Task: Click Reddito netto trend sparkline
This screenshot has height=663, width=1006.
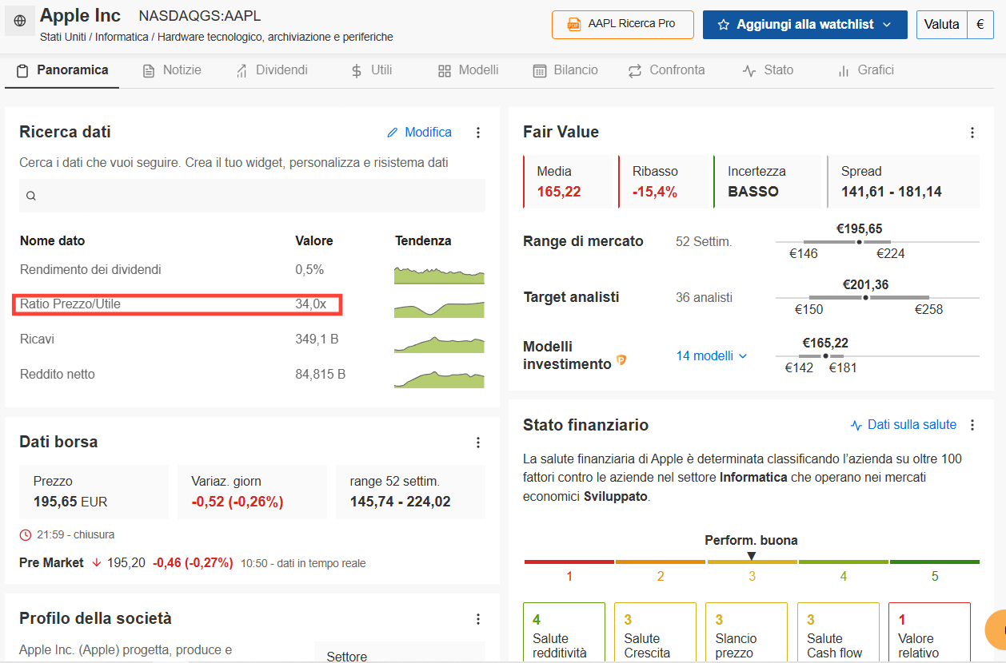Action: [x=439, y=378]
